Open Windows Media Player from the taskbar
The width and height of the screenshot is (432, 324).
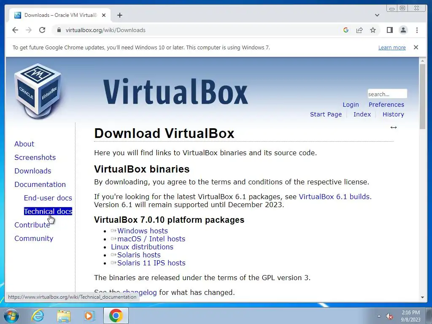(x=89, y=316)
